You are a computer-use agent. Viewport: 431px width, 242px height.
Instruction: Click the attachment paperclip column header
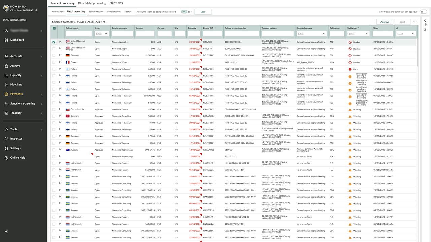click(x=397, y=28)
